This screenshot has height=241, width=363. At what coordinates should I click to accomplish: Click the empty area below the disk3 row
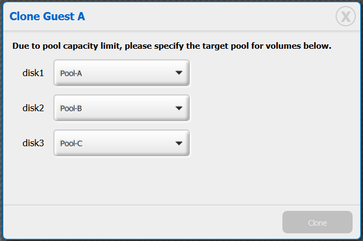(x=181, y=181)
